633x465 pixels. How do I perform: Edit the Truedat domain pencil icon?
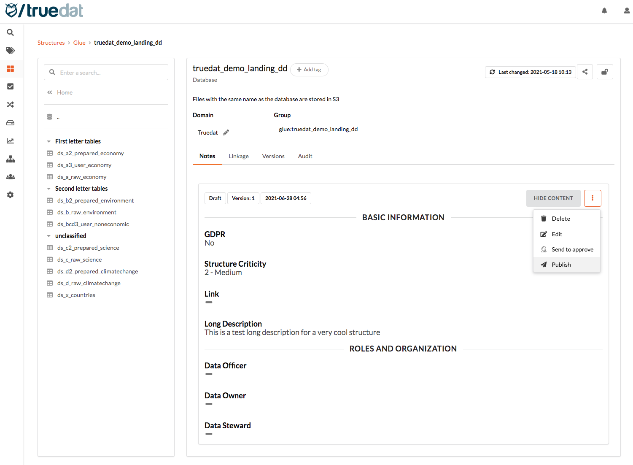click(226, 132)
